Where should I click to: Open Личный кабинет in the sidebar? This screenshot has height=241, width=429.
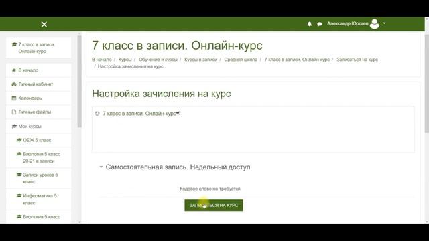coord(39,84)
